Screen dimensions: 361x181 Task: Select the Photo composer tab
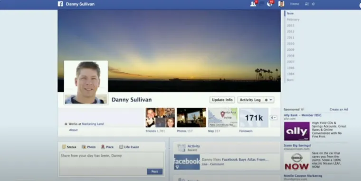[x=89, y=147]
